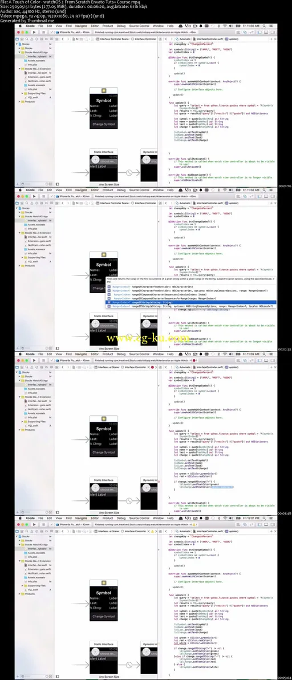Select Notification controller swift file, 11:58 AM frame
This screenshot has width=292, height=680.
37,245
